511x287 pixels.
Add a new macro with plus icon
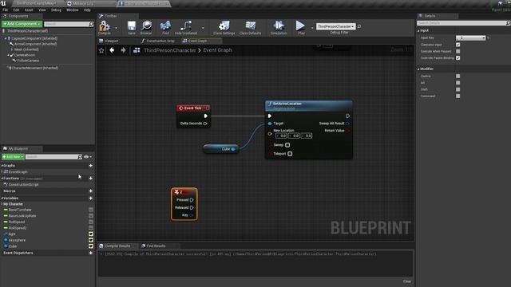90,191
